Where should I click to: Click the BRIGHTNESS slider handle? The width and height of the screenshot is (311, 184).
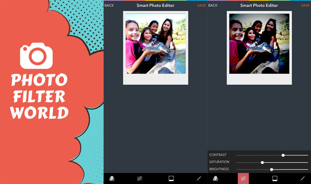pyautogui.click(x=272, y=169)
